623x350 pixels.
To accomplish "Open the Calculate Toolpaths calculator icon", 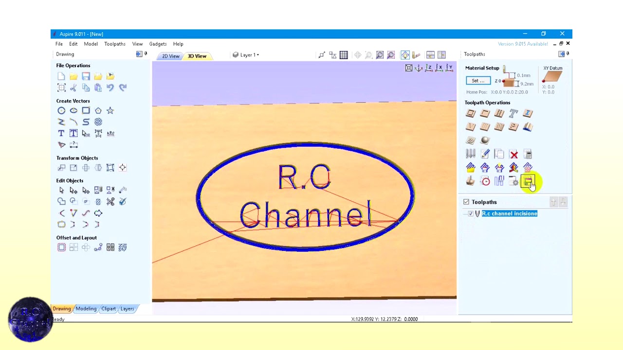I will pos(528,154).
